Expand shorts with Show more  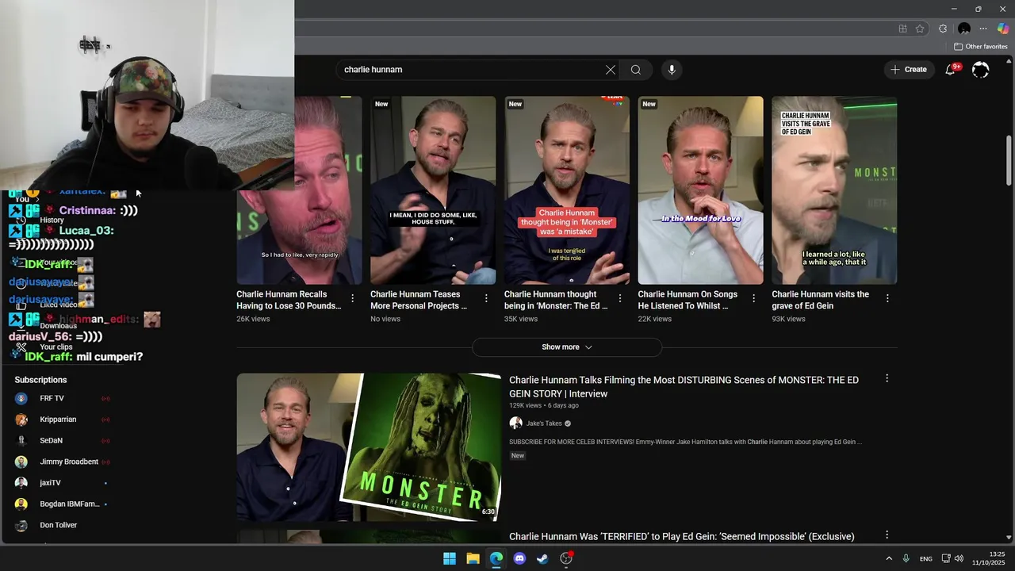[567, 347]
